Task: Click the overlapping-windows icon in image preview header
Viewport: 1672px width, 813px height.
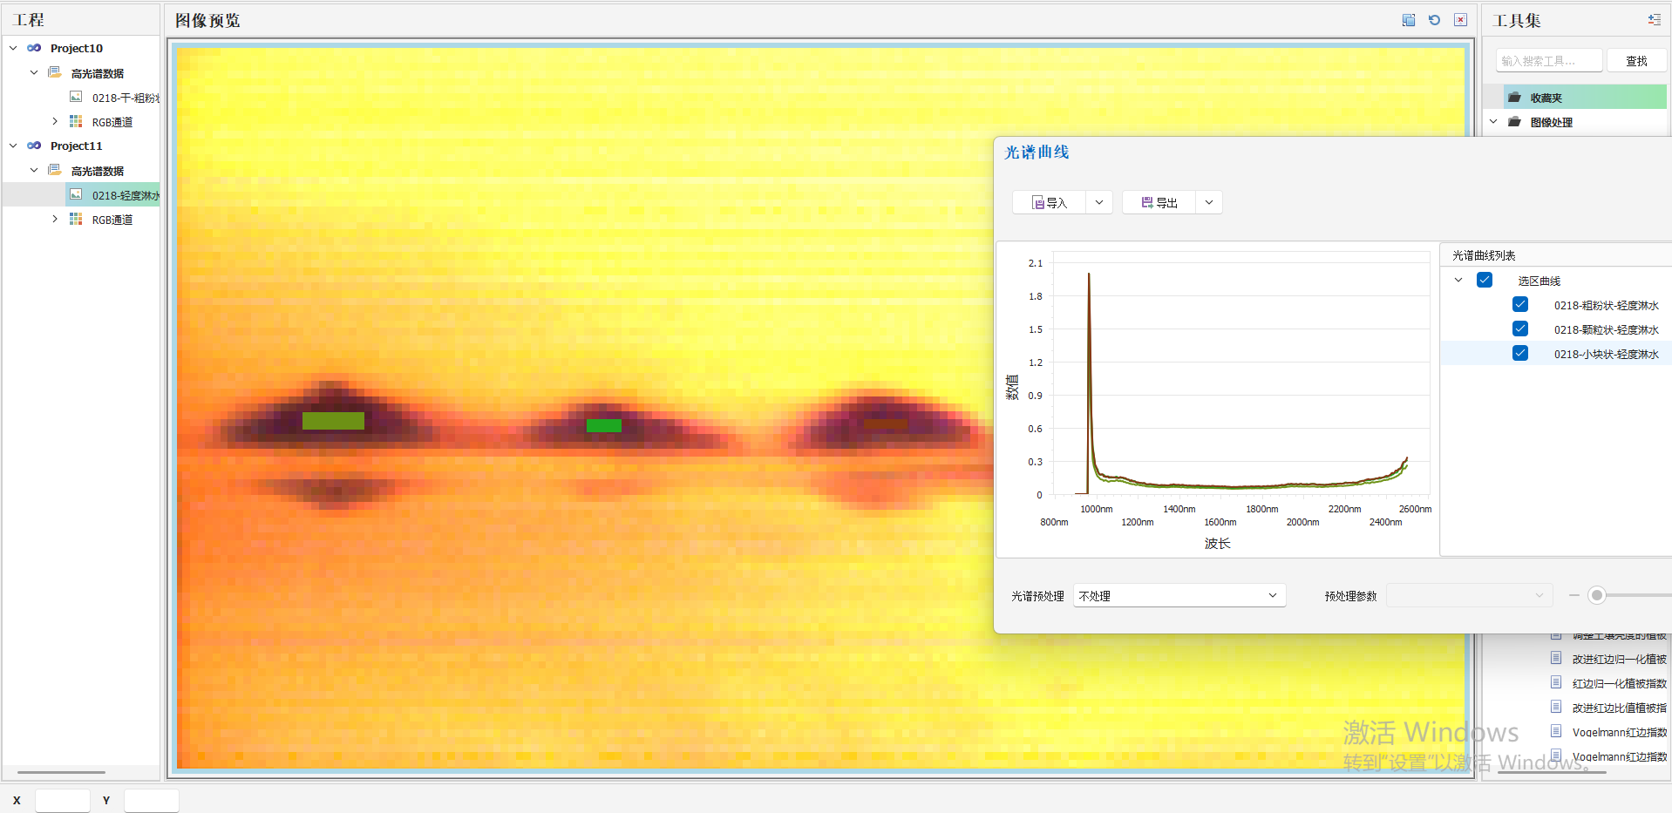Action: pyautogui.click(x=1408, y=20)
